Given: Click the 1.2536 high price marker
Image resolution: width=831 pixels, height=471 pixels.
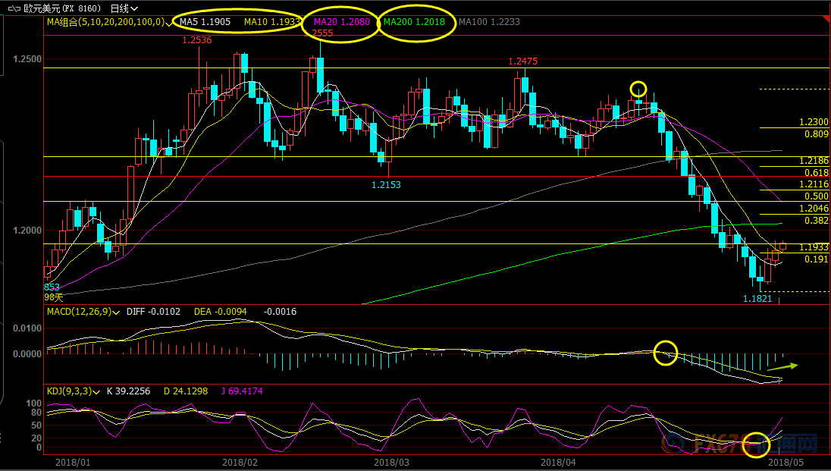Looking at the screenshot, I should pyautogui.click(x=197, y=39).
